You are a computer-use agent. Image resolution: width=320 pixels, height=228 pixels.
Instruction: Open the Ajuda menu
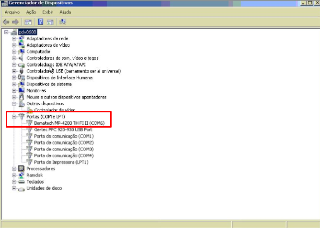tap(65, 12)
